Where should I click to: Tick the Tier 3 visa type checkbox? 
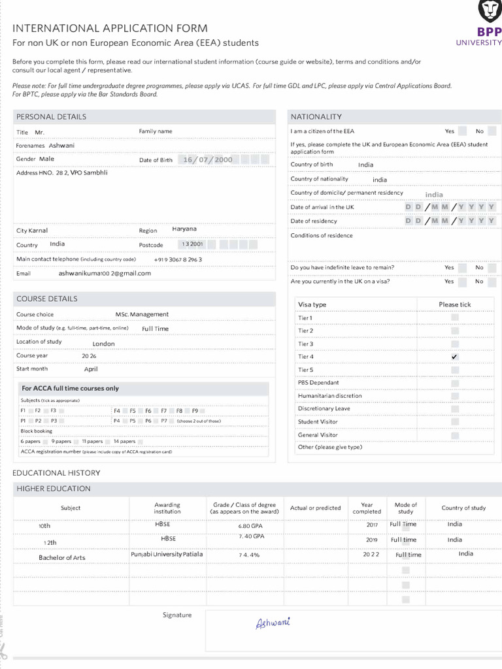click(x=455, y=344)
